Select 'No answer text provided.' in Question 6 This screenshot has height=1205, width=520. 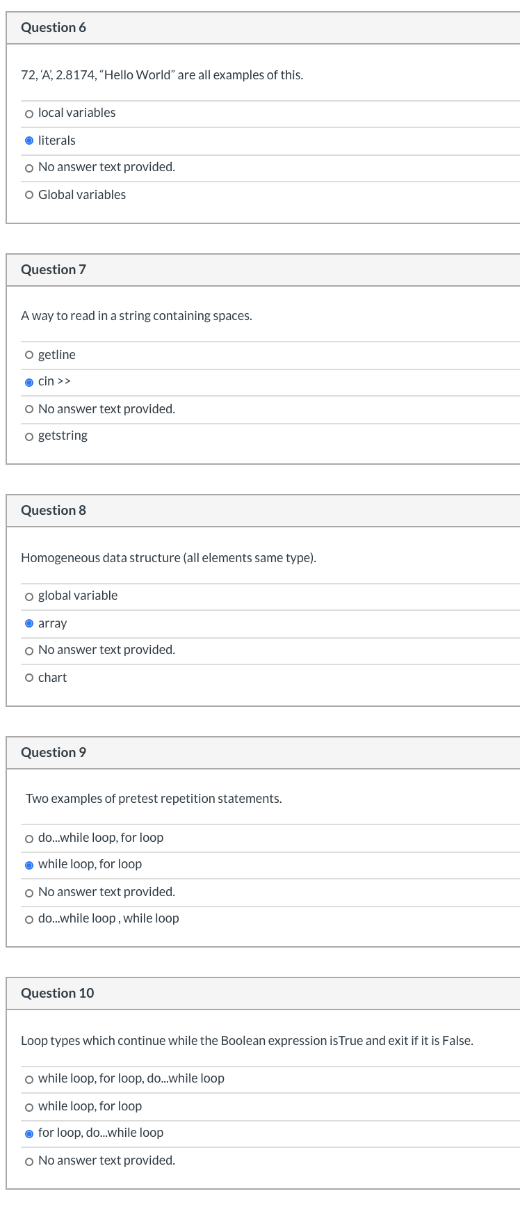coord(29,168)
